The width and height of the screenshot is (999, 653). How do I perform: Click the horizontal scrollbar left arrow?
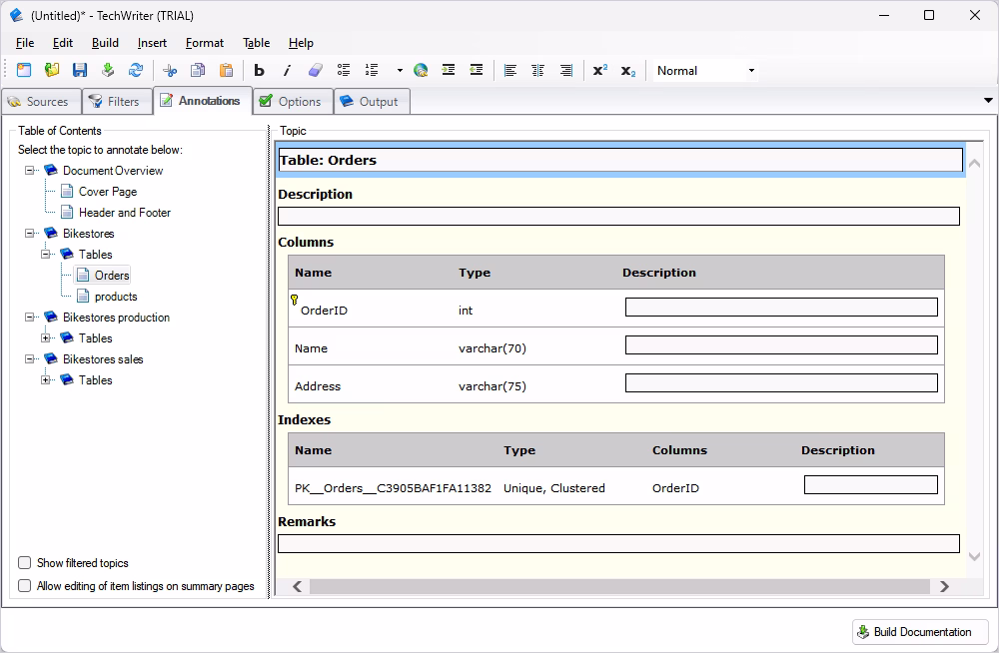click(297, 586)
